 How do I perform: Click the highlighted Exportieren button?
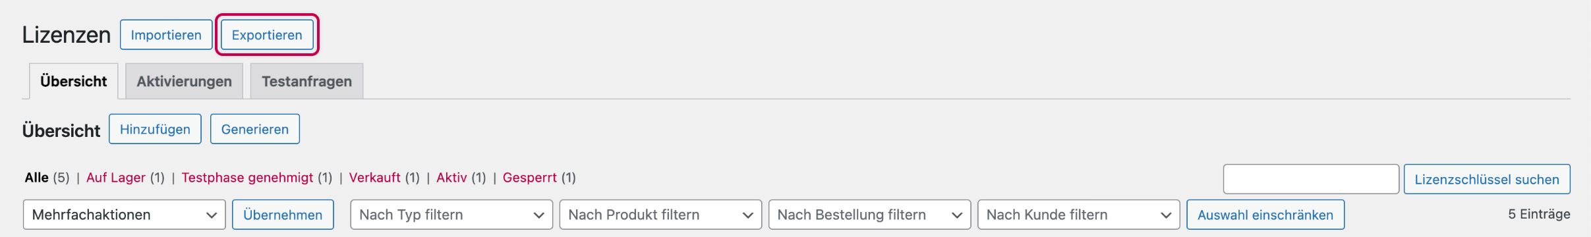tap(267, 35)
